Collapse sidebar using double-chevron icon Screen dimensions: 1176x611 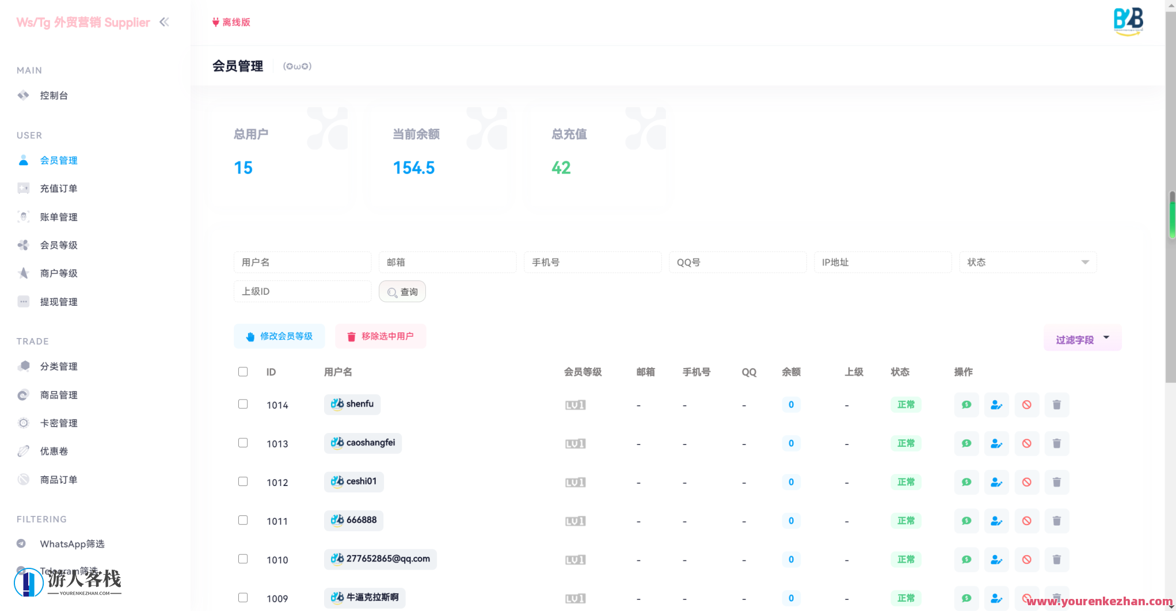(x=164, y=22)
